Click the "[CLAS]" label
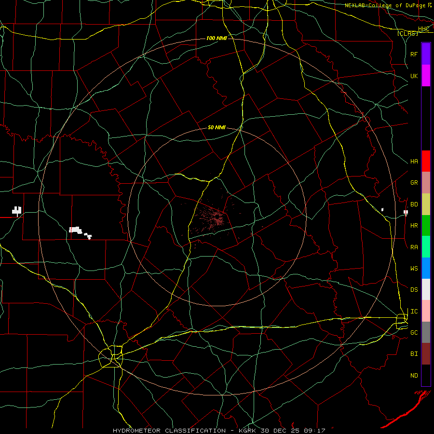The height and width of the screenshot is (434, 434). (x=407, y=33)
